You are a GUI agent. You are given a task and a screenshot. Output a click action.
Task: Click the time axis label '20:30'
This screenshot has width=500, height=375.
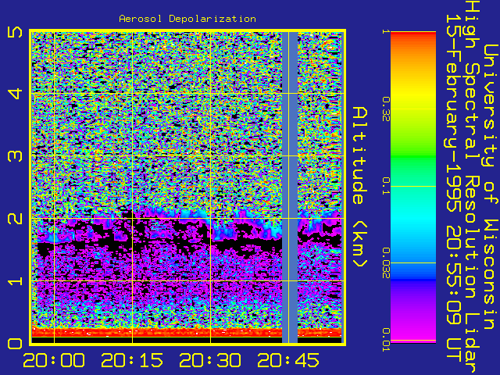click(210, 360)
